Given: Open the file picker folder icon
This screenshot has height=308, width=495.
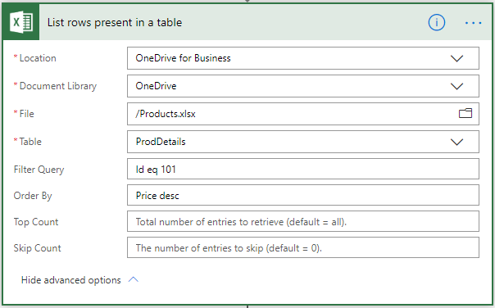Looking at the screenshot, I should [x=465, y=113].
